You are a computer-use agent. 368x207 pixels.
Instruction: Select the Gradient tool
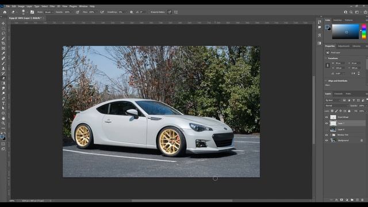pyautogui.click(x=3, y=83)
